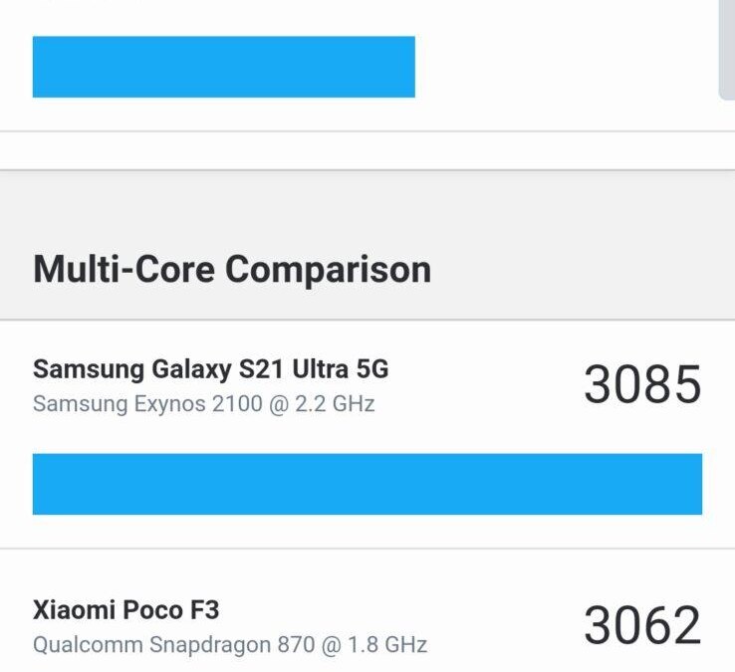
Task: Click the Qualcomm Snapdragon 870 processor text
Action: pyautogui.click(x=229, y=644)
